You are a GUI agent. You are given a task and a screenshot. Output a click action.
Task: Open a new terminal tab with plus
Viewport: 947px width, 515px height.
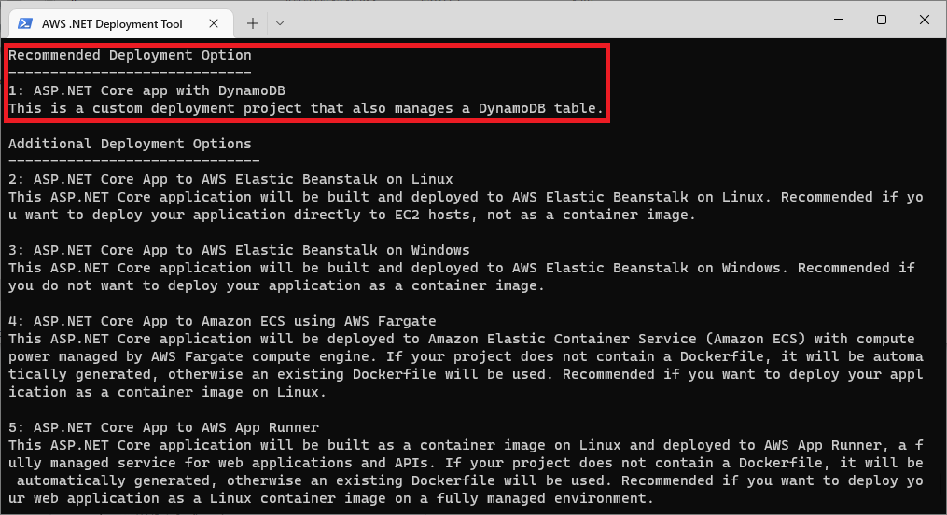253,23
